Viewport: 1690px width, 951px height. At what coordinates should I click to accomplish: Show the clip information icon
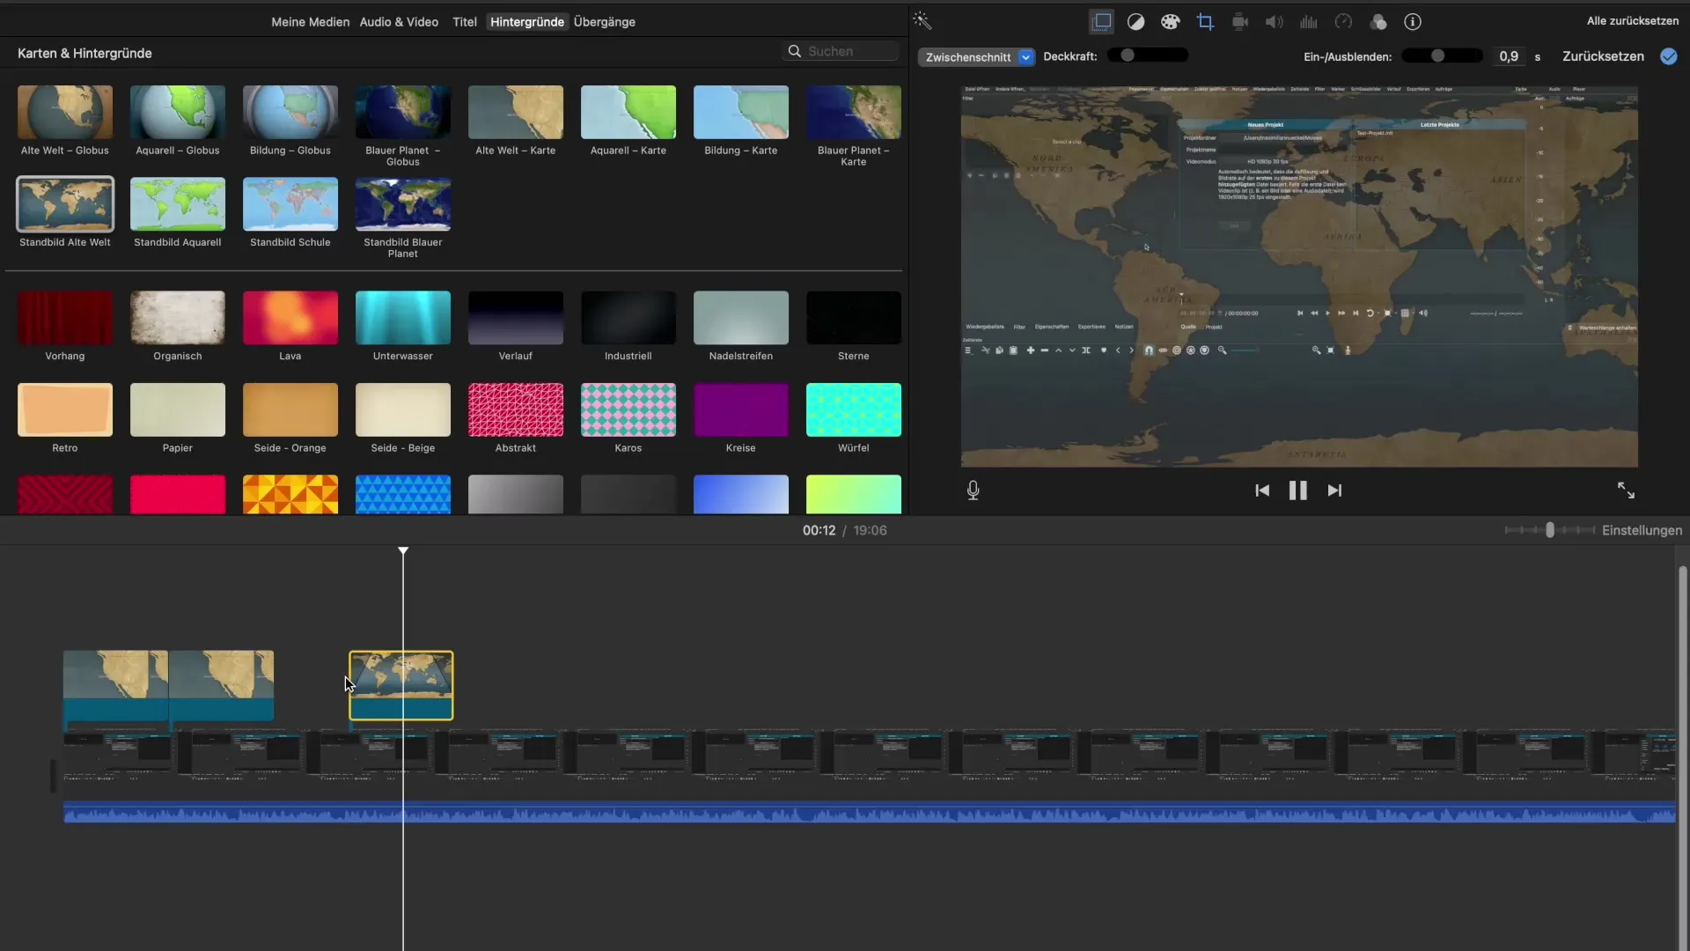coord(1413,22)
